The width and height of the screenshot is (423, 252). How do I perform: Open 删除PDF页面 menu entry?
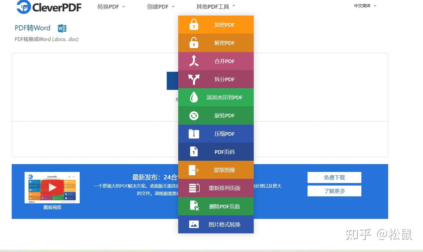(216, 206)
